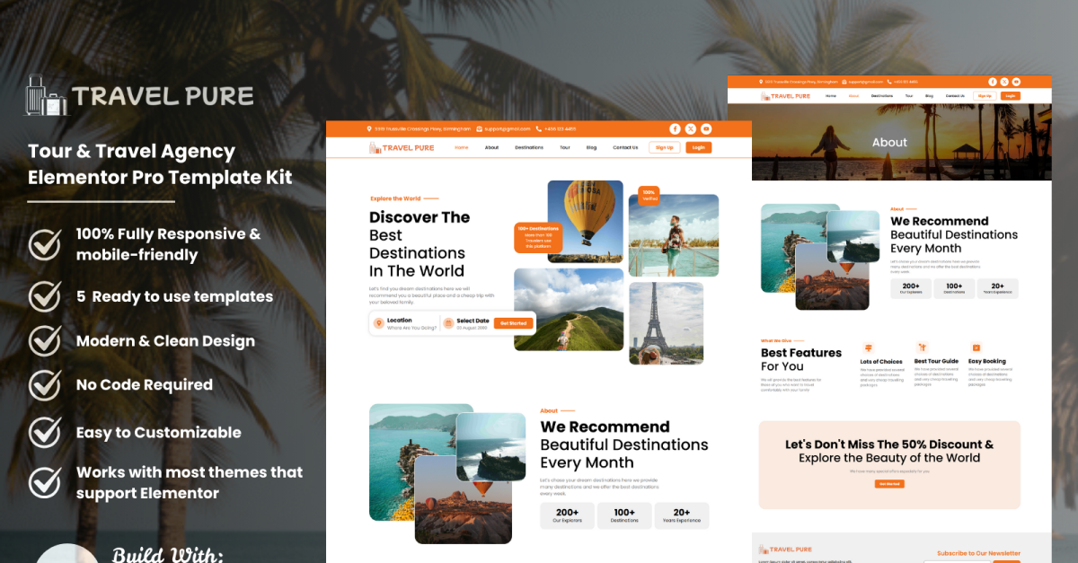The width and height of the screenshot is (1078, 563).
Task: Click the Facebook icon in the home page top bar
Action: tap(675, 129)
